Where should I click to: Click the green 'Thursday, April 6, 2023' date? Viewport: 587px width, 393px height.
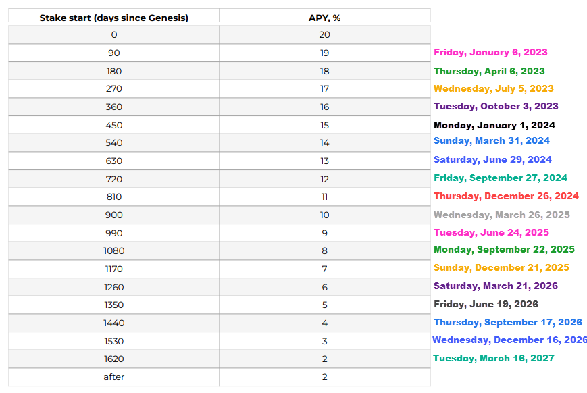[x=489, y=71]
